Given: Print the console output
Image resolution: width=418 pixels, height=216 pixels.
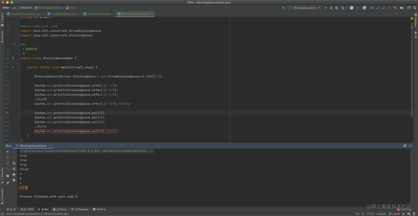Looking at the screenshot, I should coord(14,175).
